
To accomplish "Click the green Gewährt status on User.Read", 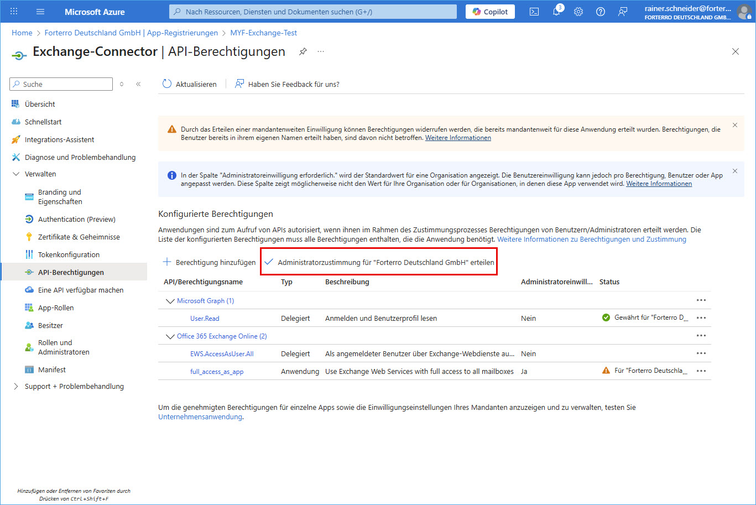I will 645,317.
